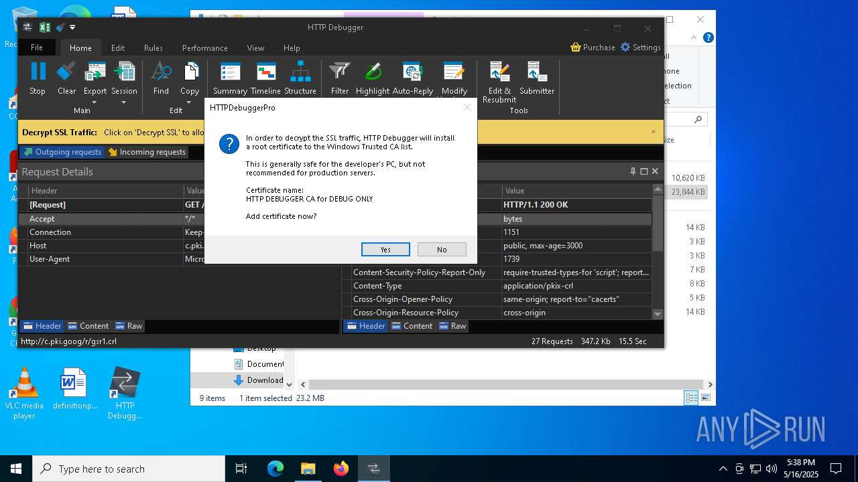The height and width of the screenshot is (482, 858).
Task: Open the quick access toolbar dropdown
Action: click(x=72, y=27)
